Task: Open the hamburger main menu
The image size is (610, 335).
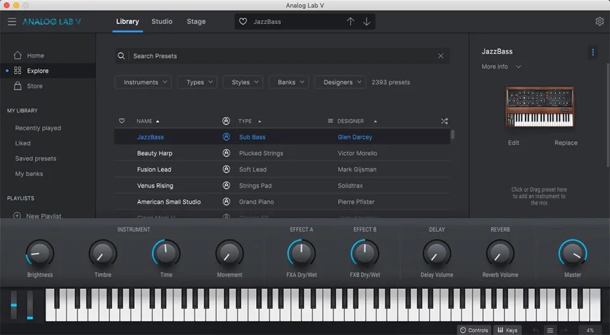Action: point(12,22)
